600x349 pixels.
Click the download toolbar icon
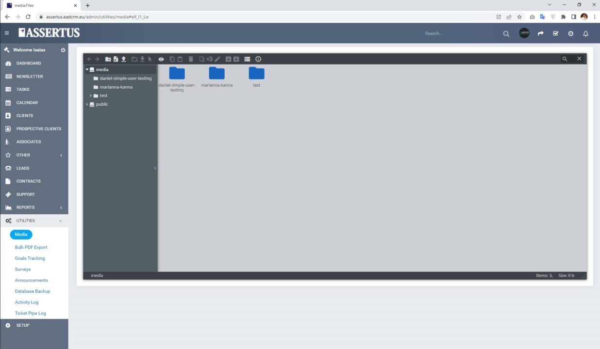click(x=142, y=59)
